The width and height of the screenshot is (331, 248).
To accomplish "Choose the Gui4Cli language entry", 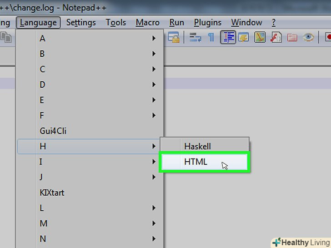I will pos(90,131).
